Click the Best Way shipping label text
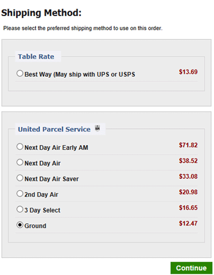214x275 pixels. click(80, 75)
